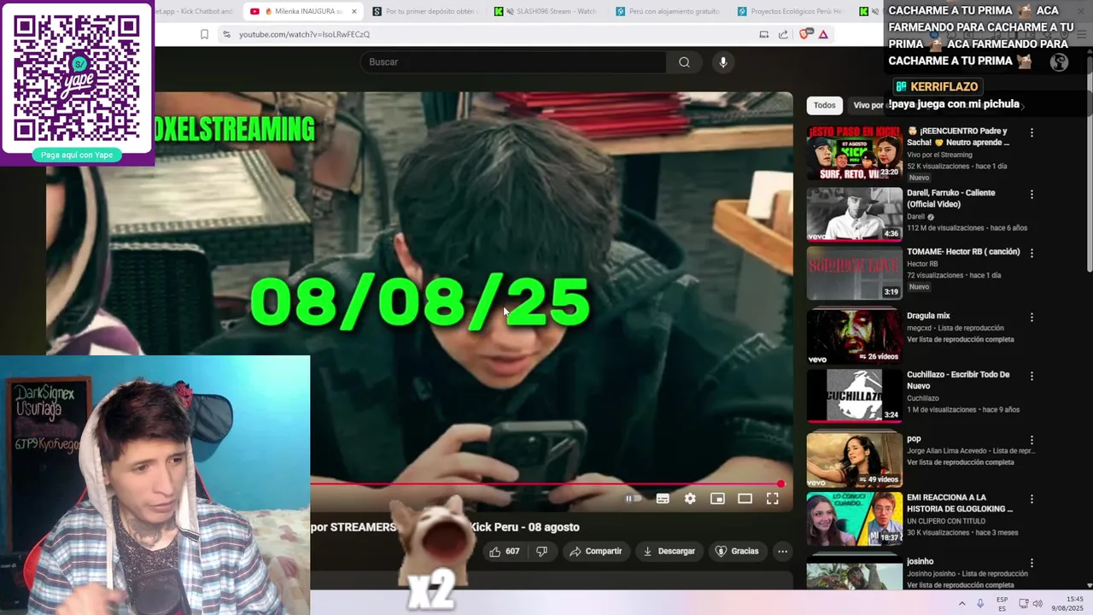
Task: Open volume speaker icon in tray
Action: click(x=1037, y=603)
